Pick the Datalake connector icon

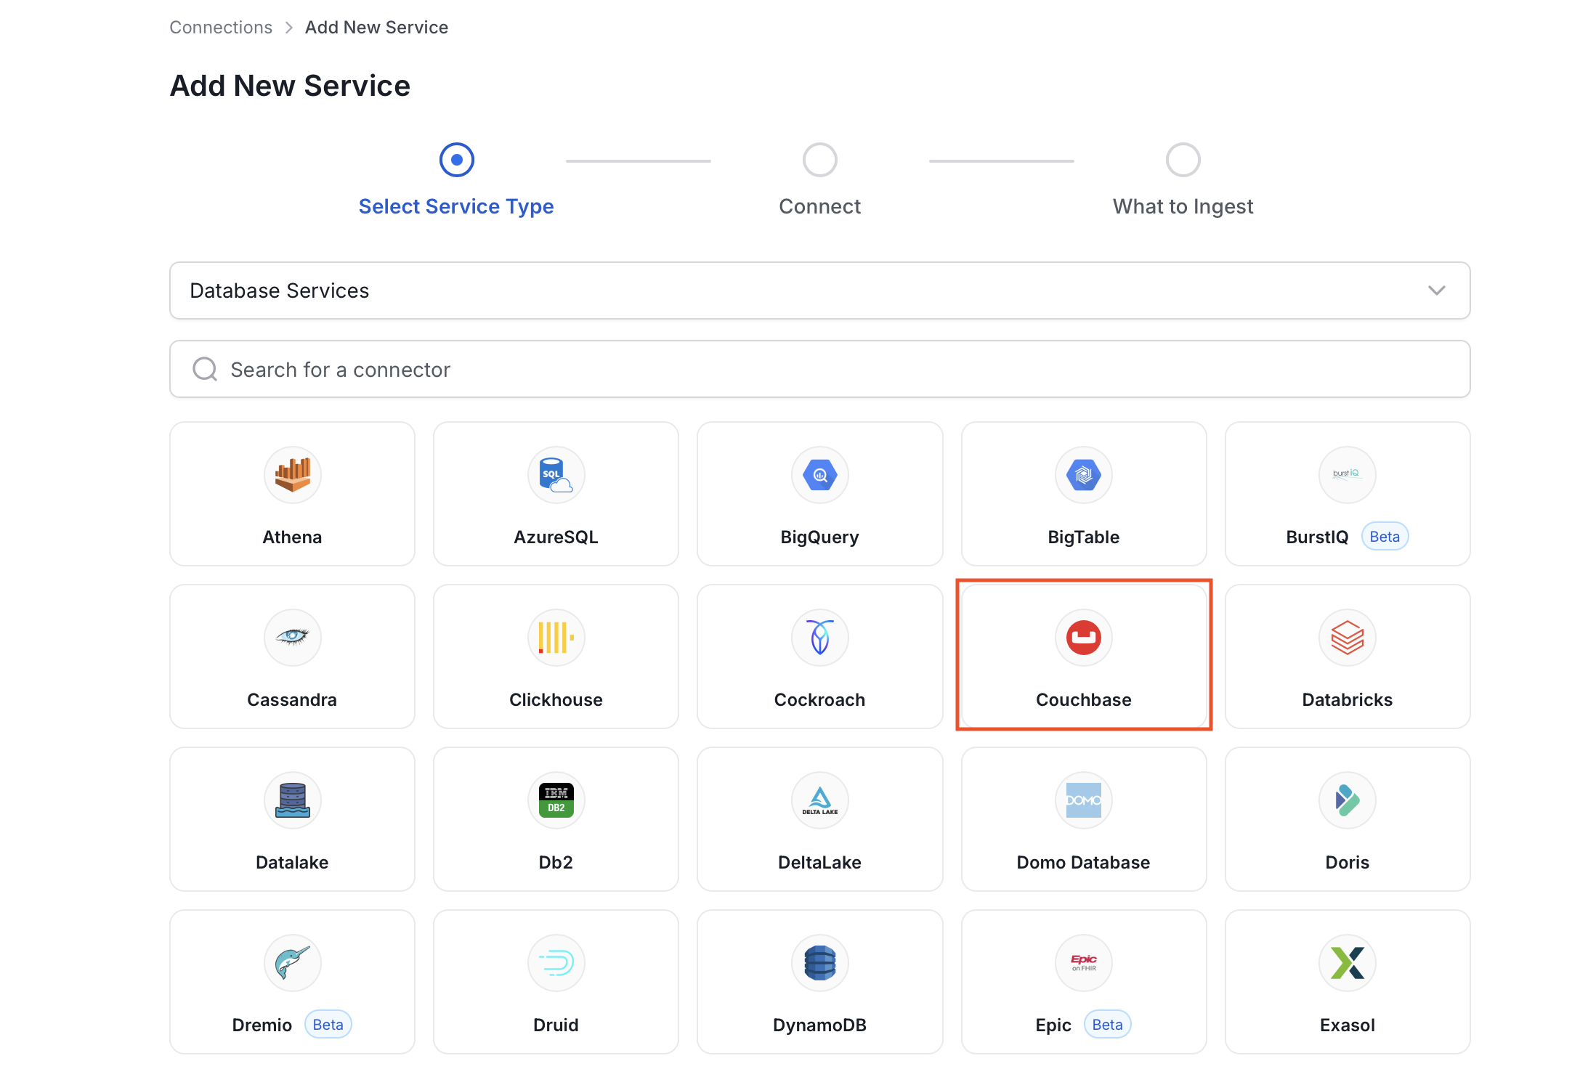(x=292, y=800)
